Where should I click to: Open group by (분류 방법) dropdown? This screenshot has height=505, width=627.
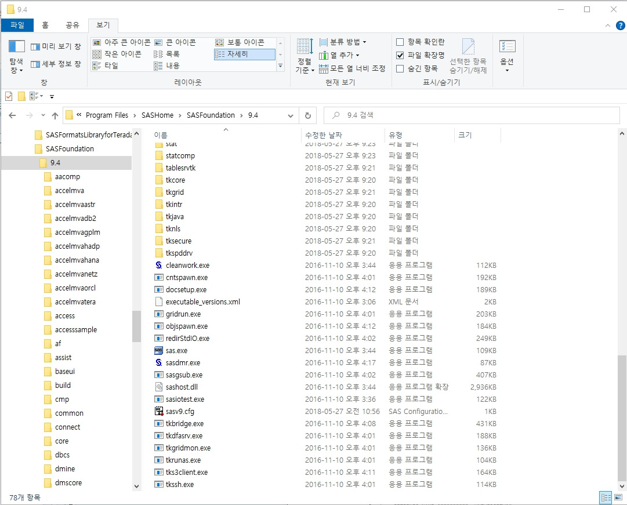343,42
